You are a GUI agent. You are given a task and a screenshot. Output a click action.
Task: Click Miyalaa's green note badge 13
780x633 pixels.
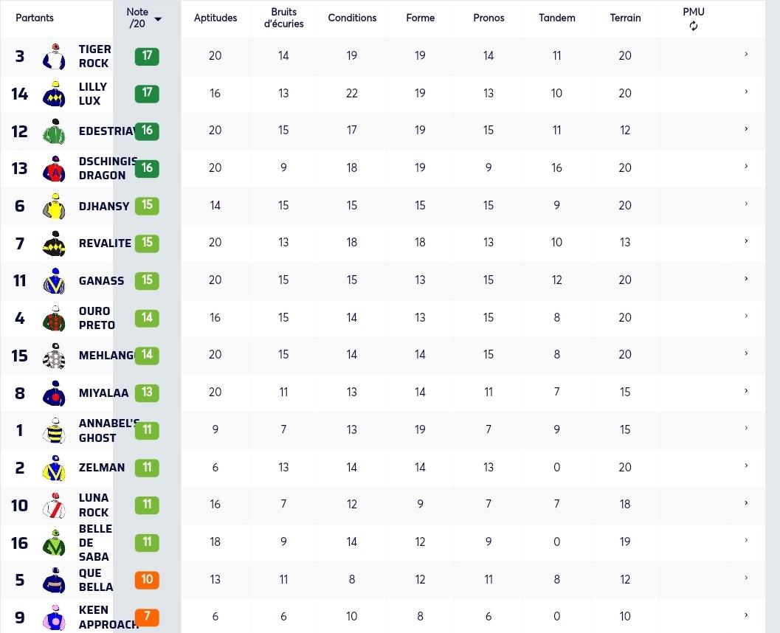[x=147, y=392]
